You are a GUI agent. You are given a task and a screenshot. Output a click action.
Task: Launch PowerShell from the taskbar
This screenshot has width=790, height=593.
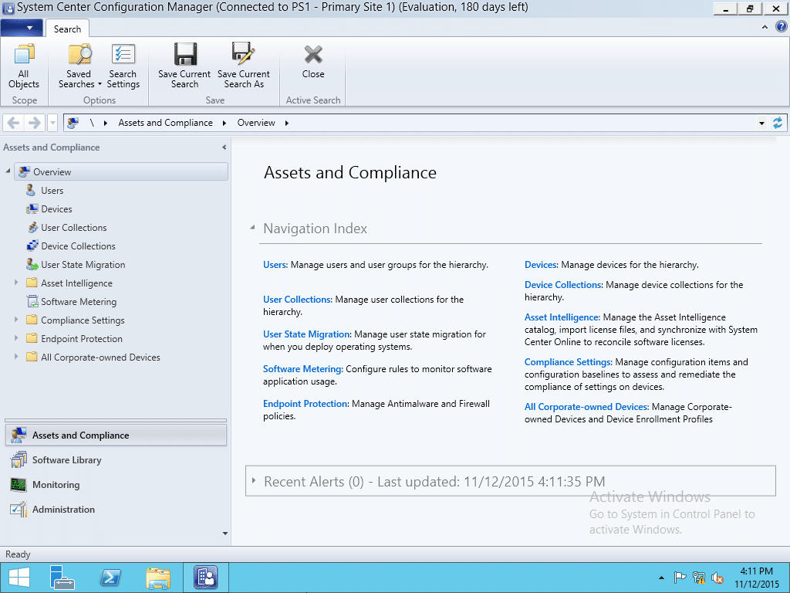click(110, 578)
